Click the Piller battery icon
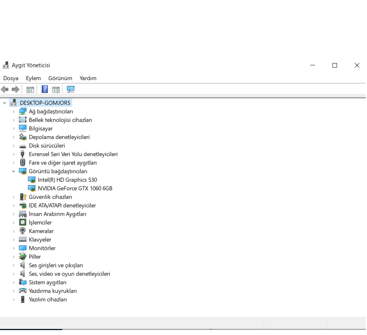 pos(23,257)
